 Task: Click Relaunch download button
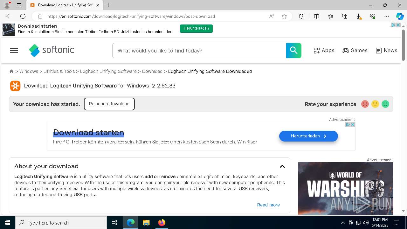tap(109, 104)
